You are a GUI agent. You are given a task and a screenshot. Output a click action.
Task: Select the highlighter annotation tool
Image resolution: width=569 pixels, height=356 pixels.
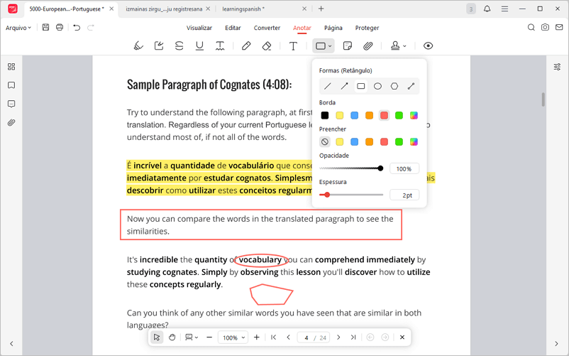tap(138, 45)
